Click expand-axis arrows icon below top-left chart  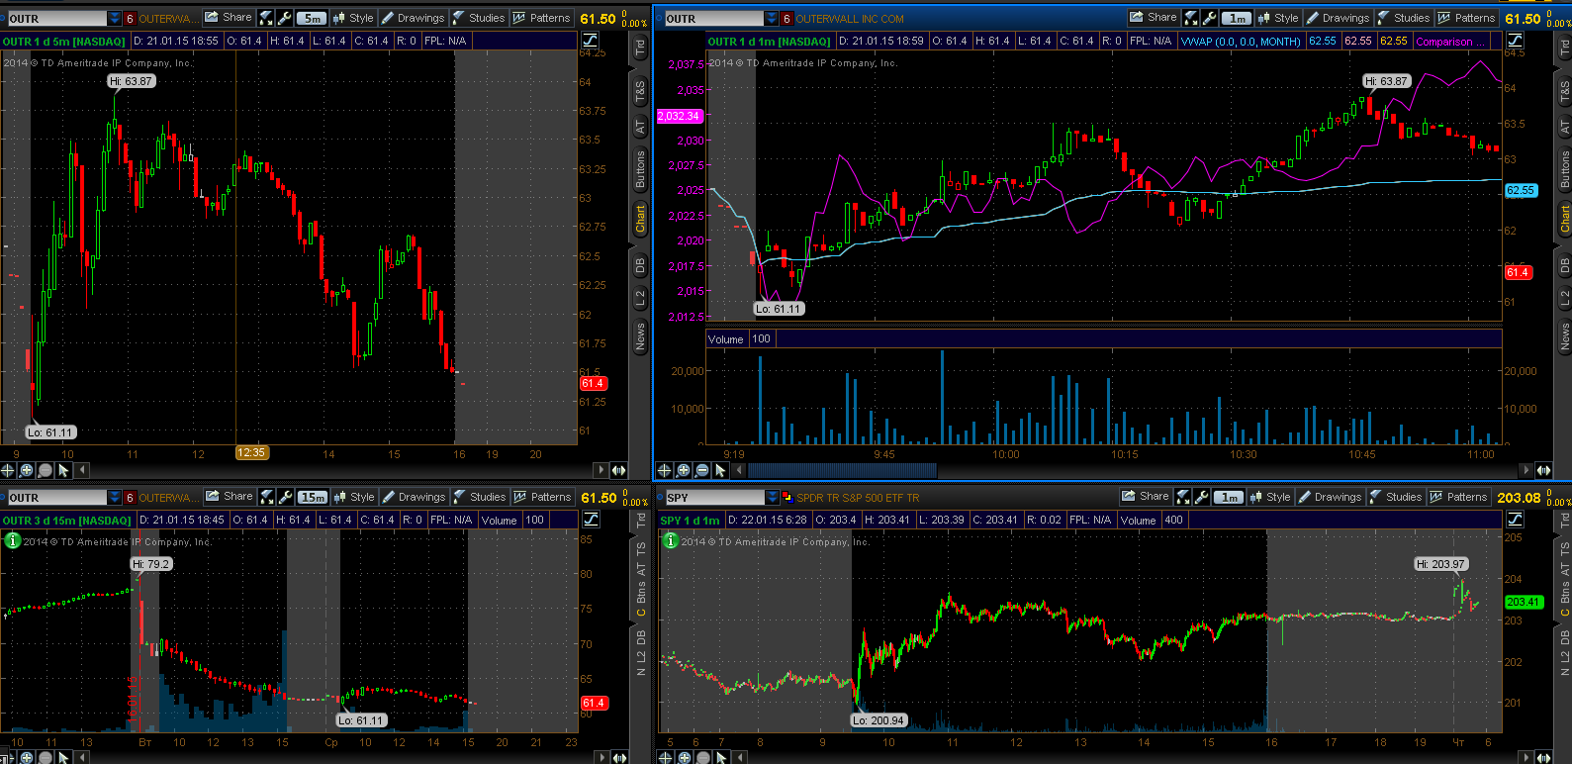[x=619, y=470]
